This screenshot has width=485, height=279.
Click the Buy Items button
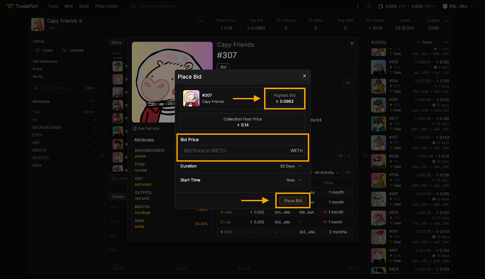click(118, 179)
